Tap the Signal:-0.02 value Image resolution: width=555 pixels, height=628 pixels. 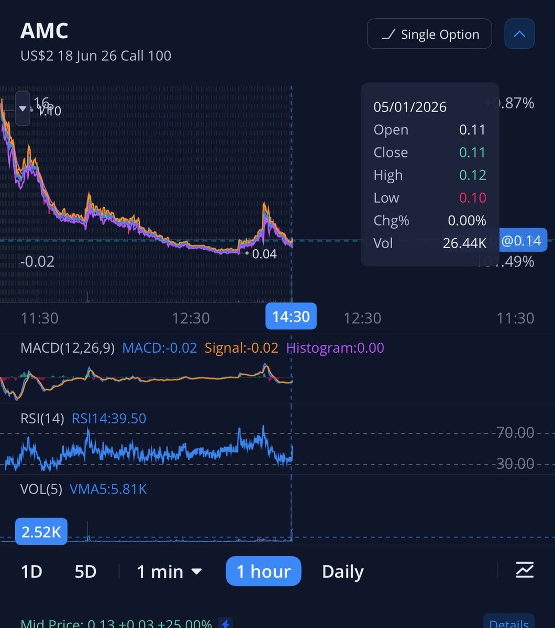[x=241, y=348]
